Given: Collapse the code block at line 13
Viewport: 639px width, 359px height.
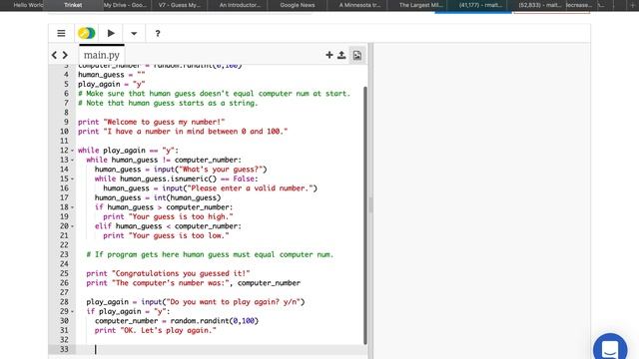Looking at the screenshot, I should (x=73, y=160).
